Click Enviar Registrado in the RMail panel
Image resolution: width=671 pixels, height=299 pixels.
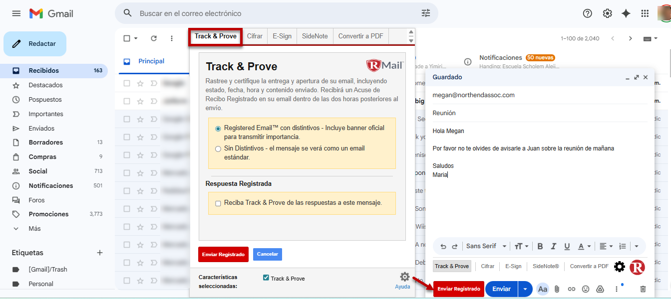pos(223,254)
